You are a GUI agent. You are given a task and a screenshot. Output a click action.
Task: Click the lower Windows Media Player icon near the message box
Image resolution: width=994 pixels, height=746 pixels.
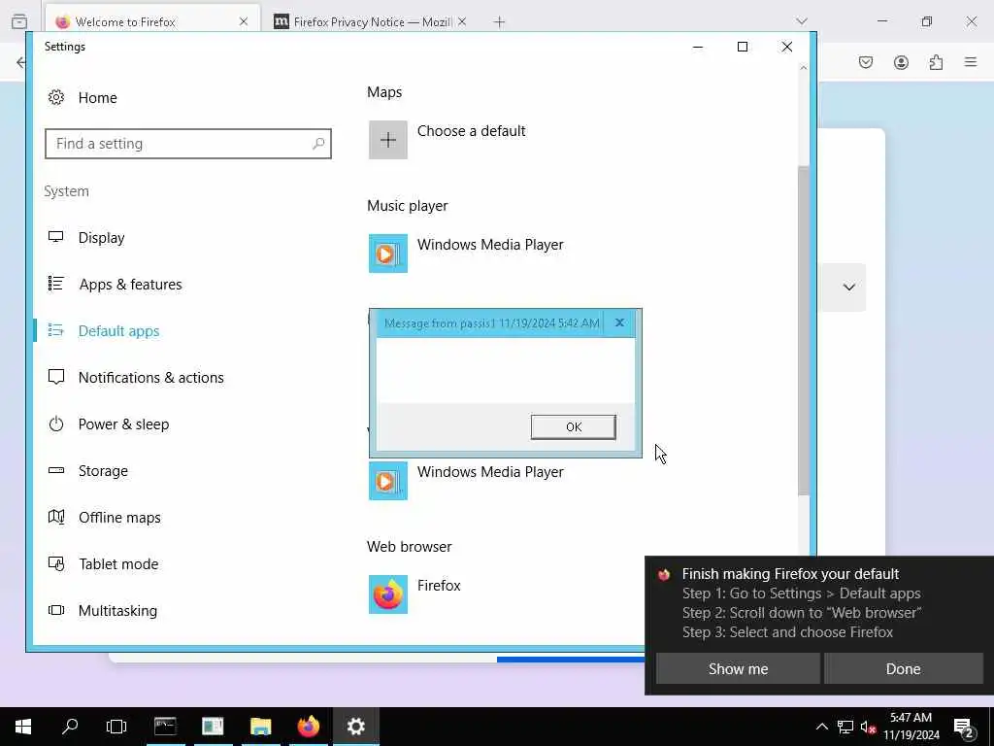(388, 481)
